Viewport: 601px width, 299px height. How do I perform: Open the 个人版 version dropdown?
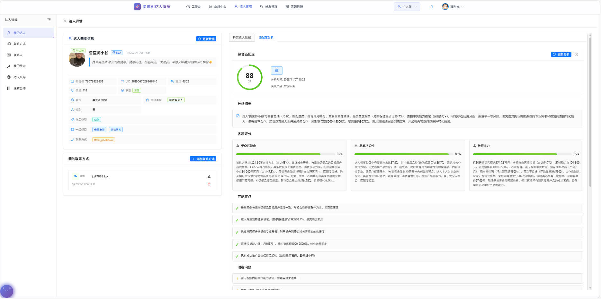(407, 7)
